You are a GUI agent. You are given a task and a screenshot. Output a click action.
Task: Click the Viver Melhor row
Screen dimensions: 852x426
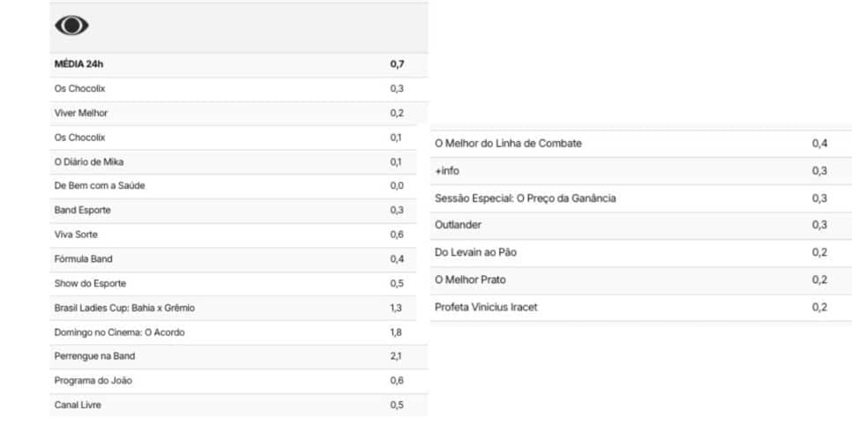coord(238,114)
